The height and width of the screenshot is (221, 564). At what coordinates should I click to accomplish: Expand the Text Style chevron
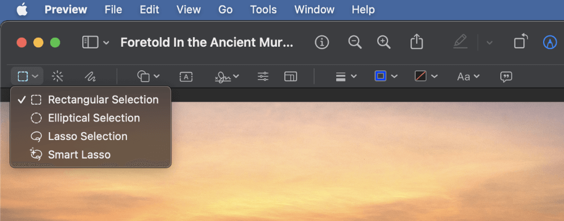coord(477,76)
